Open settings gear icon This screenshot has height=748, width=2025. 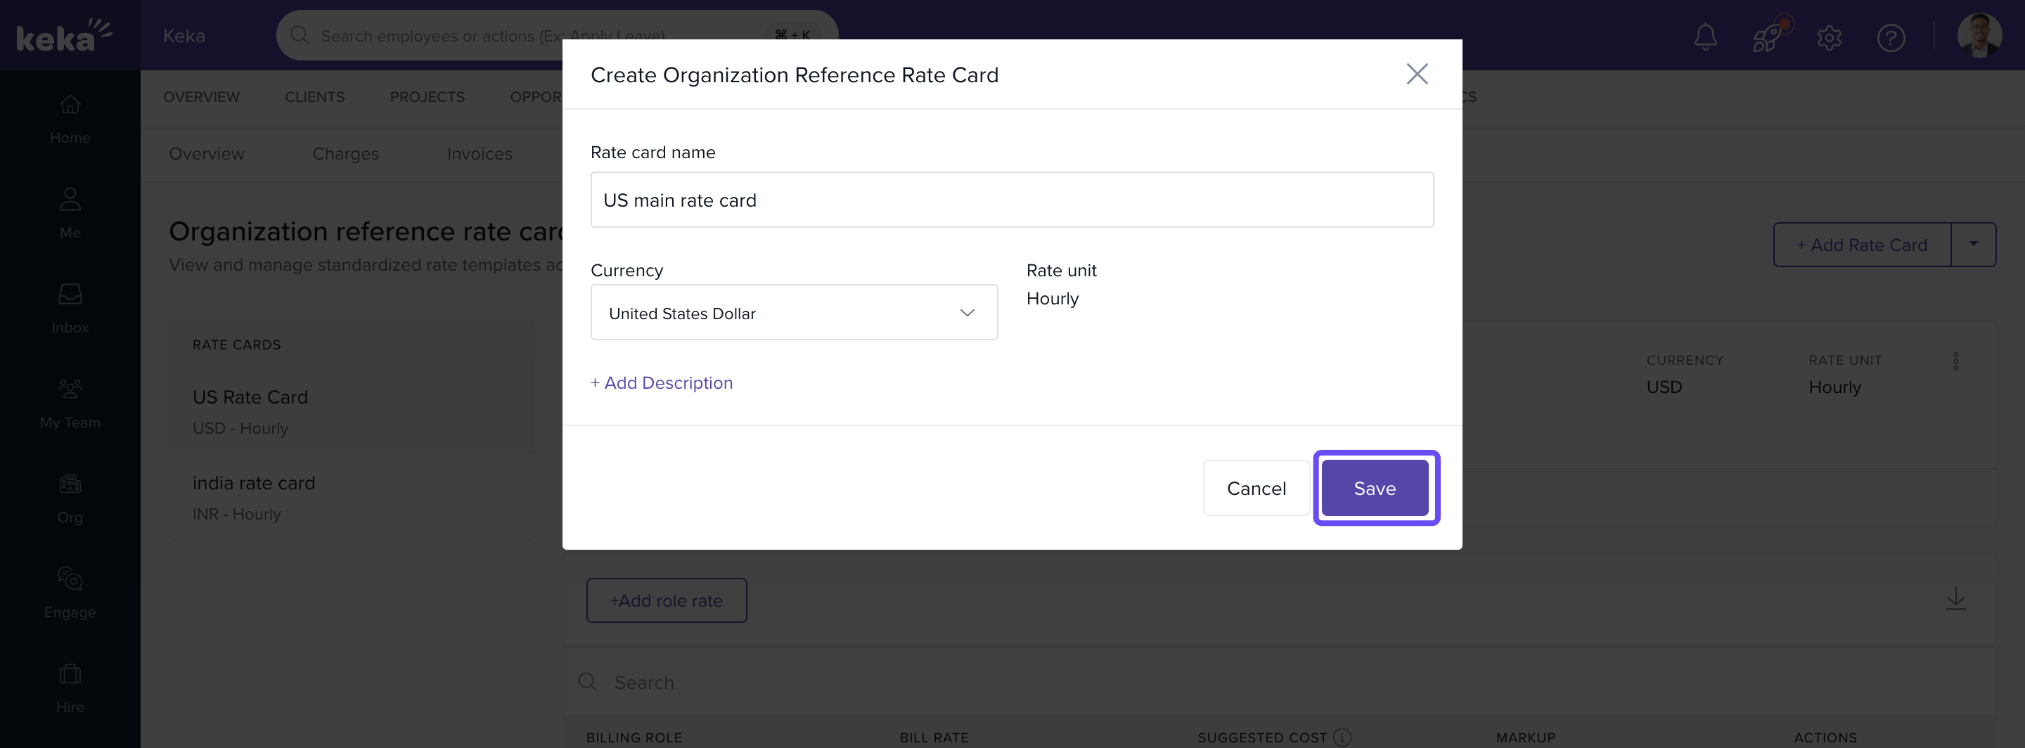coord(1828,37)
